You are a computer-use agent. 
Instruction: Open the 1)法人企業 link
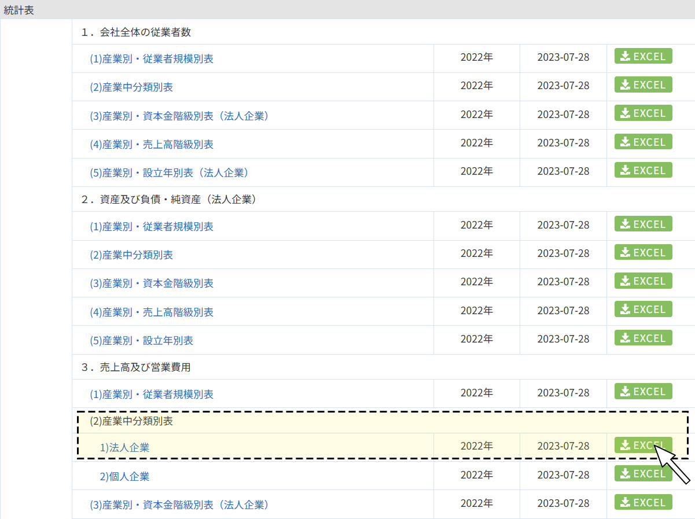125,448
